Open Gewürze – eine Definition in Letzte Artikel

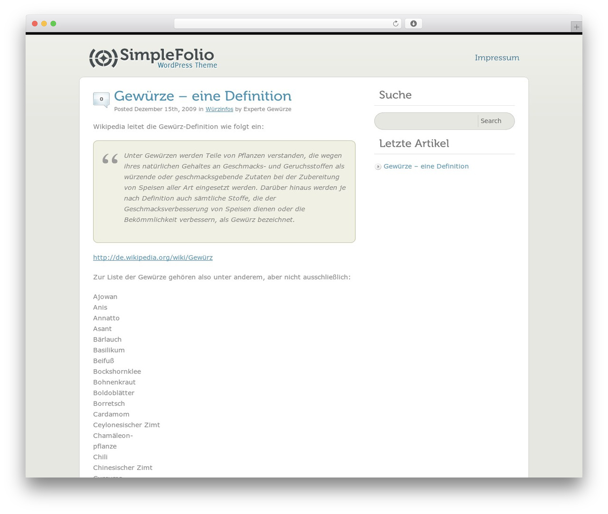[426, 166]
